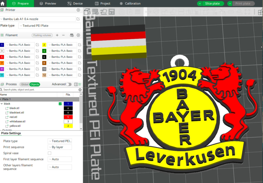Collapse the Plate 1 tree node
The image size is (263, 183).
1,99
